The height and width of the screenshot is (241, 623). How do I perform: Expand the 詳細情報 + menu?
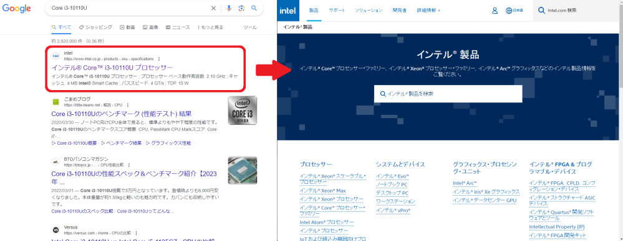tap(428, 11)
